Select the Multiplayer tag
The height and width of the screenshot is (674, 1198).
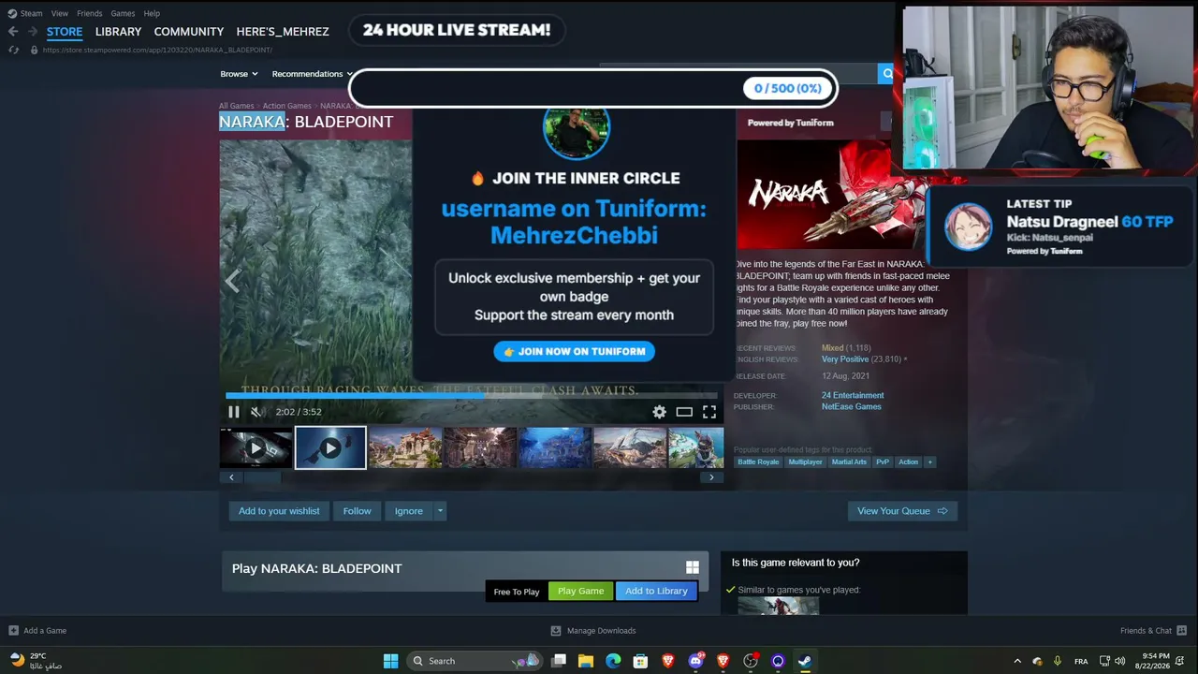coord(805,462)
